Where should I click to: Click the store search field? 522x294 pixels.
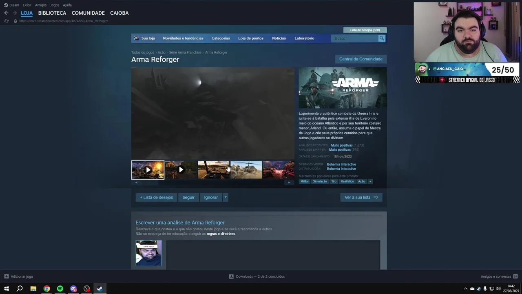(355, 38)
